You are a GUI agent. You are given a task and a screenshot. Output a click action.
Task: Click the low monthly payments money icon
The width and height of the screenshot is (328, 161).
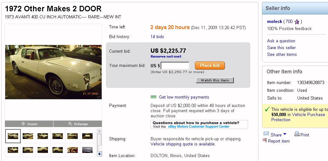[x=153, y=97]
